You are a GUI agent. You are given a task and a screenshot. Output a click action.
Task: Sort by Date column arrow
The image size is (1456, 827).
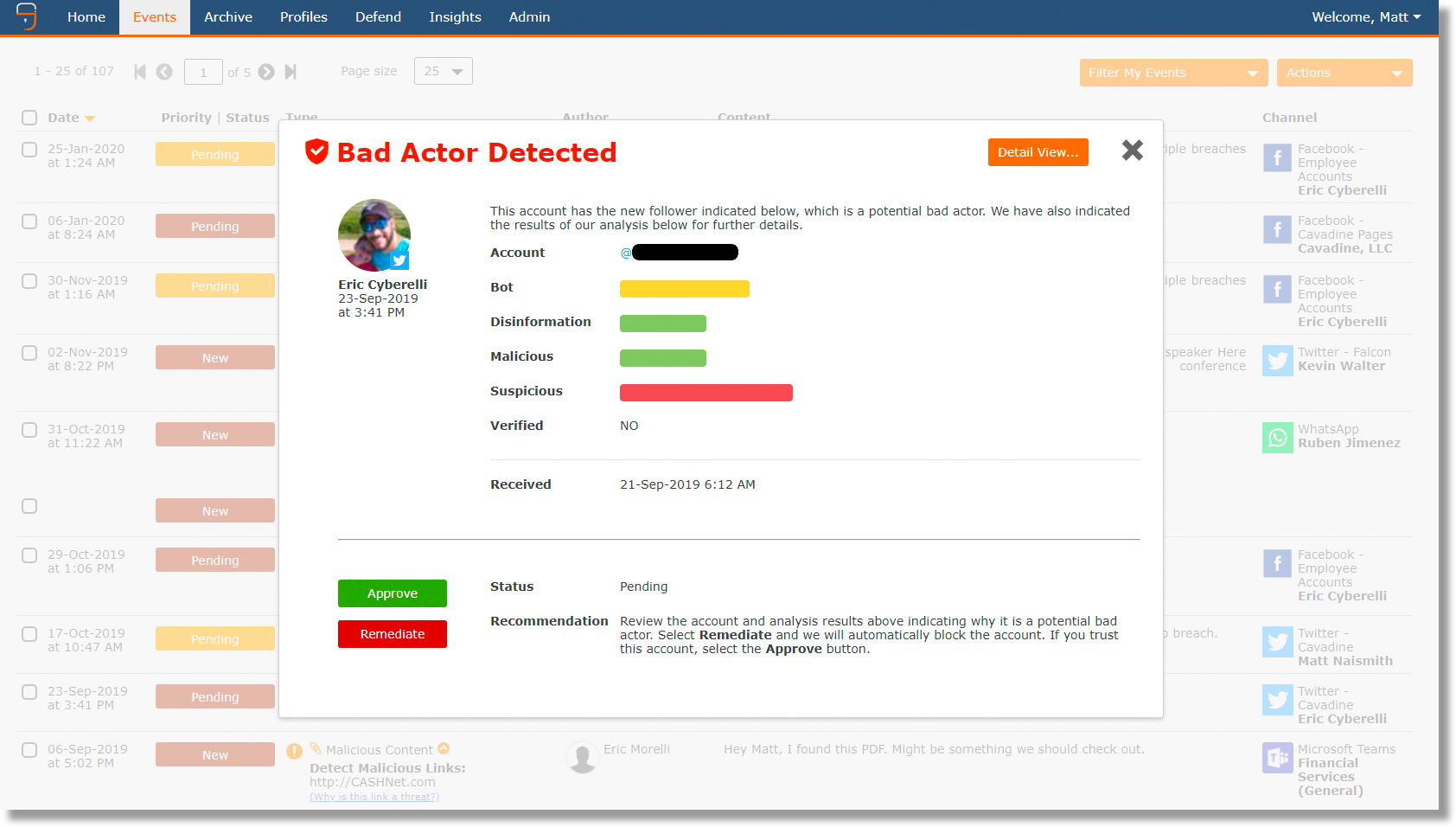click(x=90, y=119)
